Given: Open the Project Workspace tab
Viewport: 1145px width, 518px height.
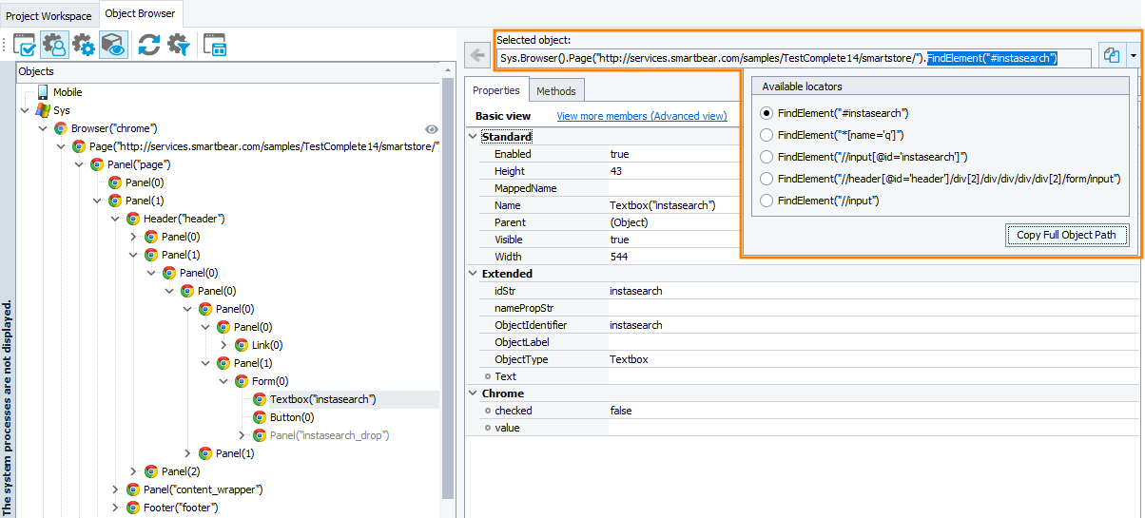Looking at the screenshot, I should tap(49, 16).
